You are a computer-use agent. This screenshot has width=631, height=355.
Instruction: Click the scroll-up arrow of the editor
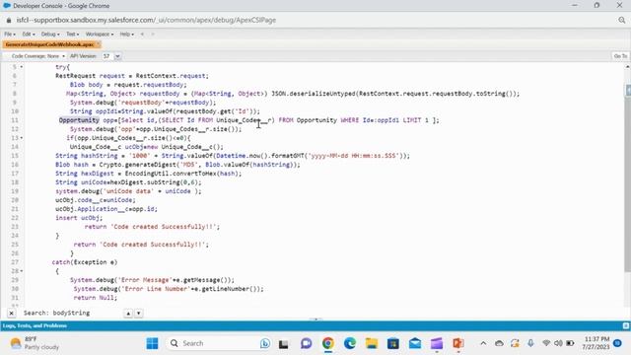[x=628, y=66]
